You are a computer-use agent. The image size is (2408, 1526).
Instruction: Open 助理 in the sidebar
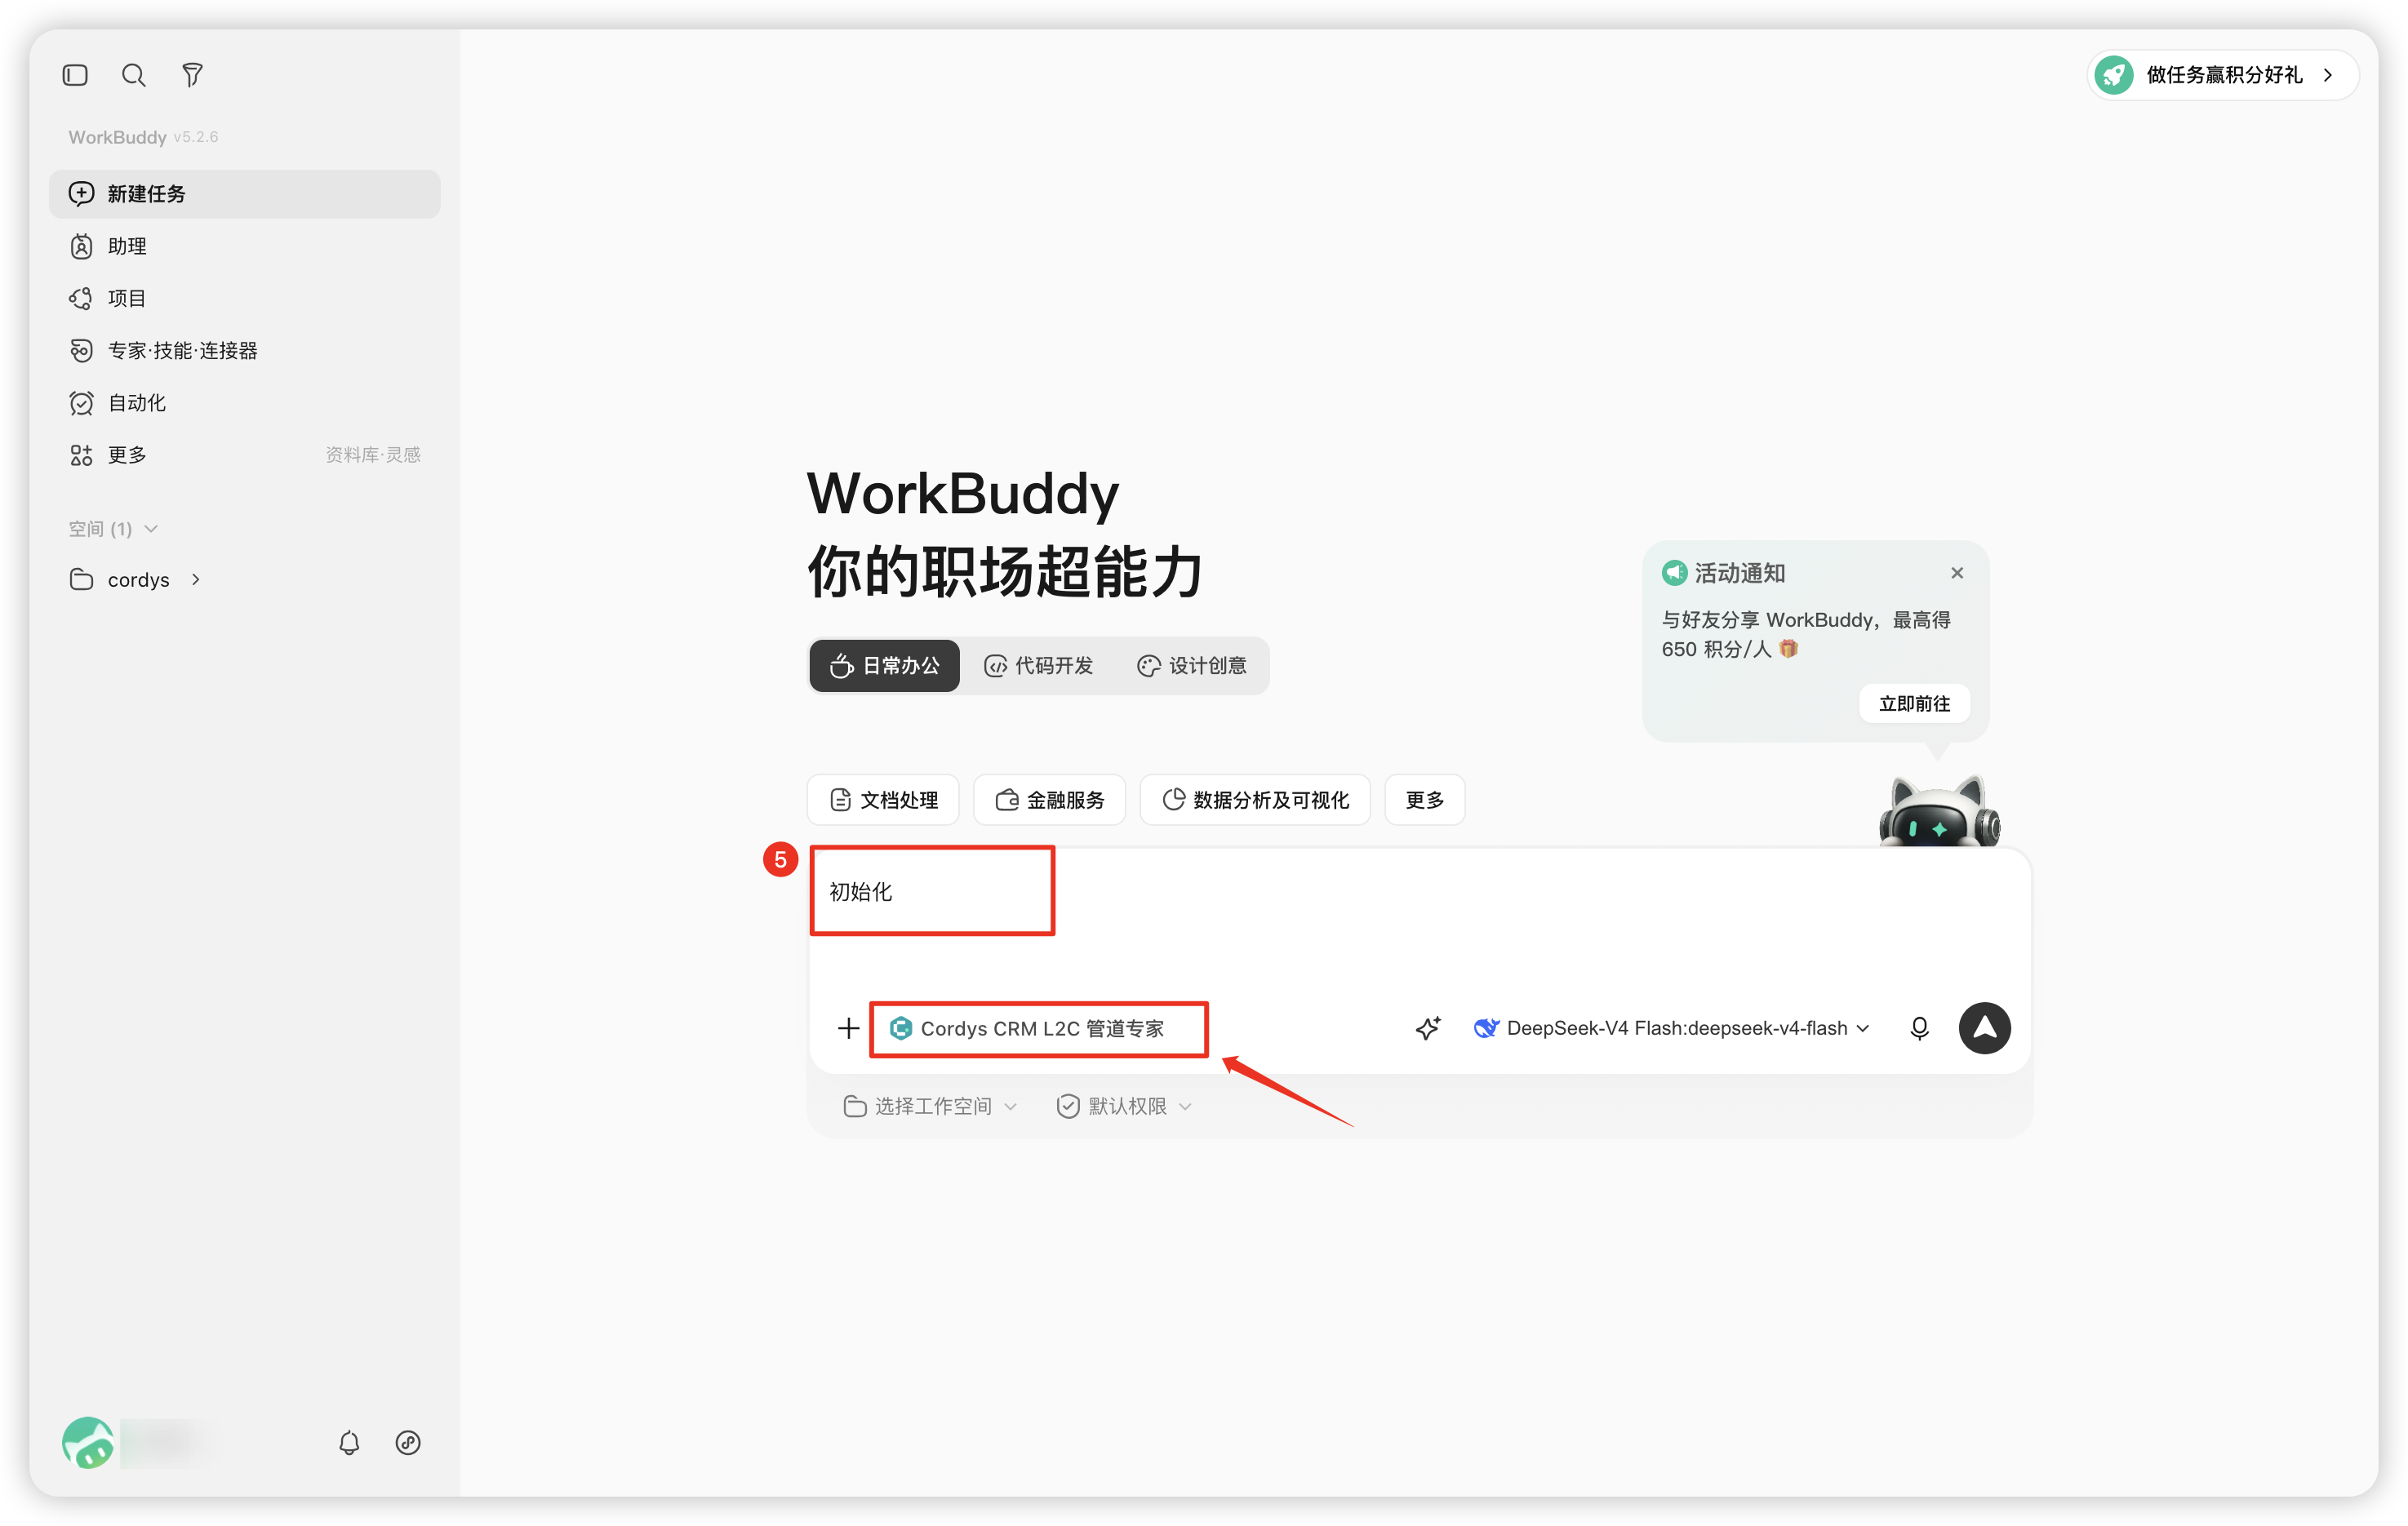[x=245, y=246]
